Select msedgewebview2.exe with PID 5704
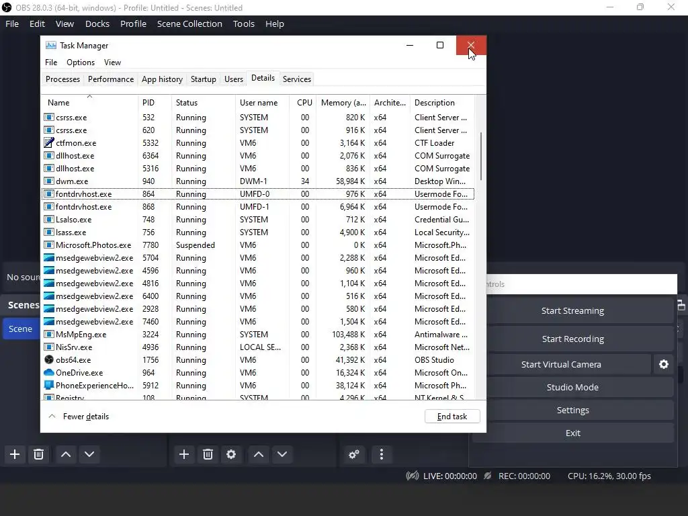The image size is (688, 516). (258, 257)
